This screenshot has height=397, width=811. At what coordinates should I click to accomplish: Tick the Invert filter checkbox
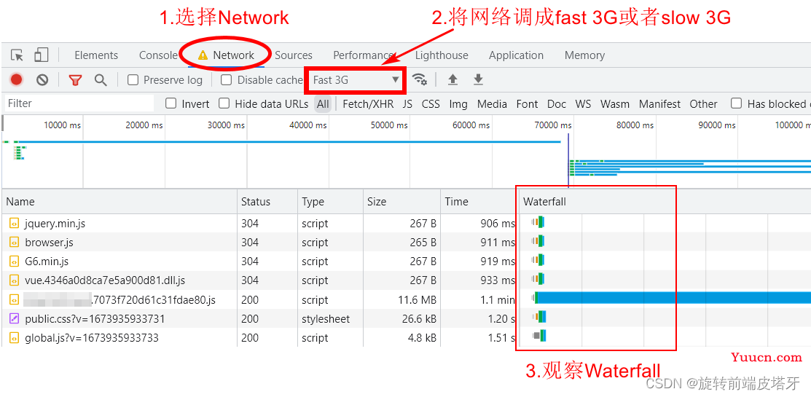click(171, 103)
